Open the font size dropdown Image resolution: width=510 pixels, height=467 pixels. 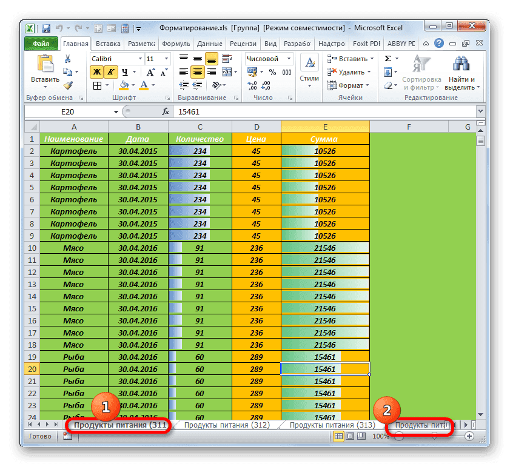(167, 58)
